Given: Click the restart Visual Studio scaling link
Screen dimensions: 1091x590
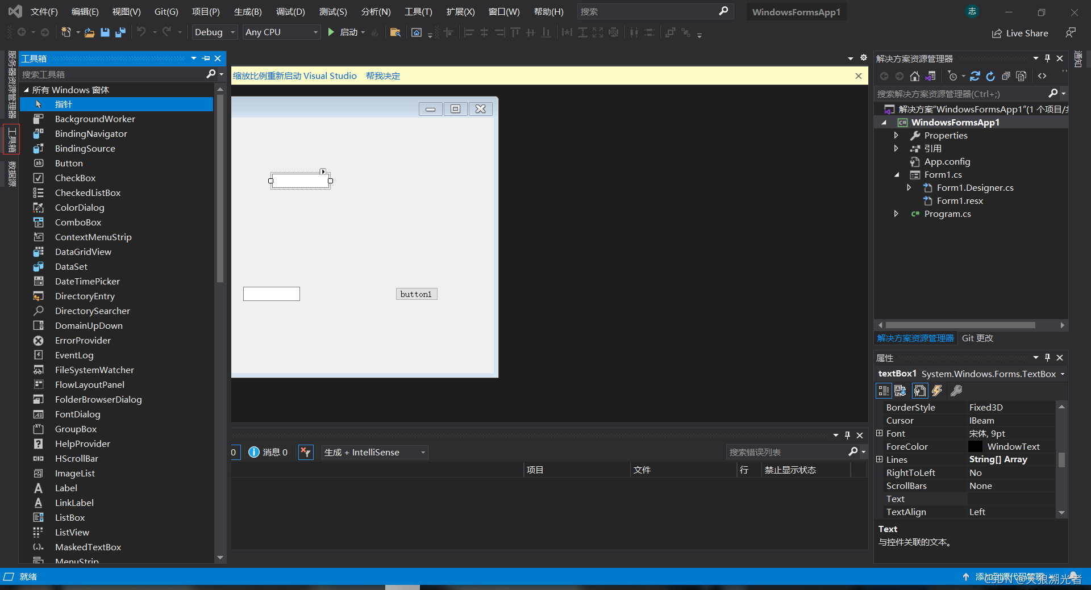Looking at the screenshot, I should 295,76.
